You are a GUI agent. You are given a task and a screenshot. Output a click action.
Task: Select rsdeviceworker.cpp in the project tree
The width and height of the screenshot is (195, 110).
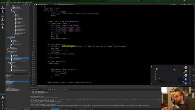17,58
